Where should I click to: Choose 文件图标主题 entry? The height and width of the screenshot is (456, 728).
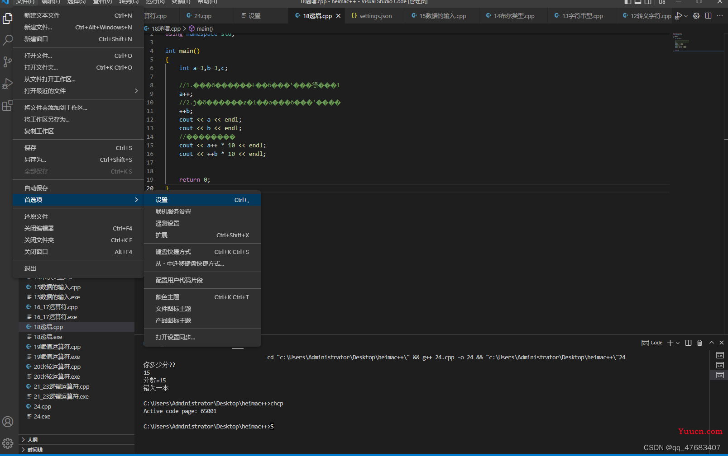(202, 309)
